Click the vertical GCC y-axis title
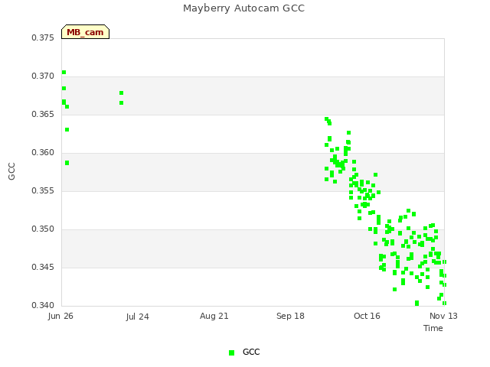This screenshot has width=490, height=367. 11,171
